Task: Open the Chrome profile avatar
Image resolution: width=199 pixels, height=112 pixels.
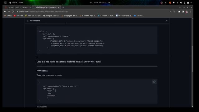Action: pyautogui.click(x=187, y=12)
